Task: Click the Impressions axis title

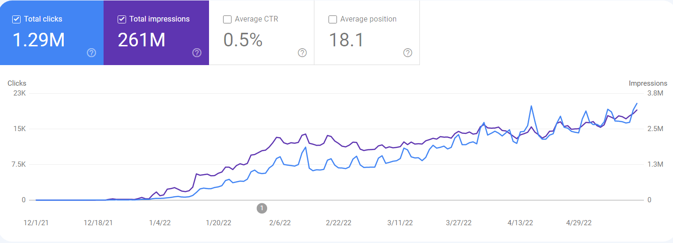Action: (x=648, y=83)
